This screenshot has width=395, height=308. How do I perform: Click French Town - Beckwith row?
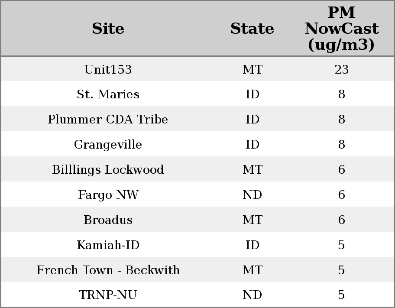pos(108,270)
